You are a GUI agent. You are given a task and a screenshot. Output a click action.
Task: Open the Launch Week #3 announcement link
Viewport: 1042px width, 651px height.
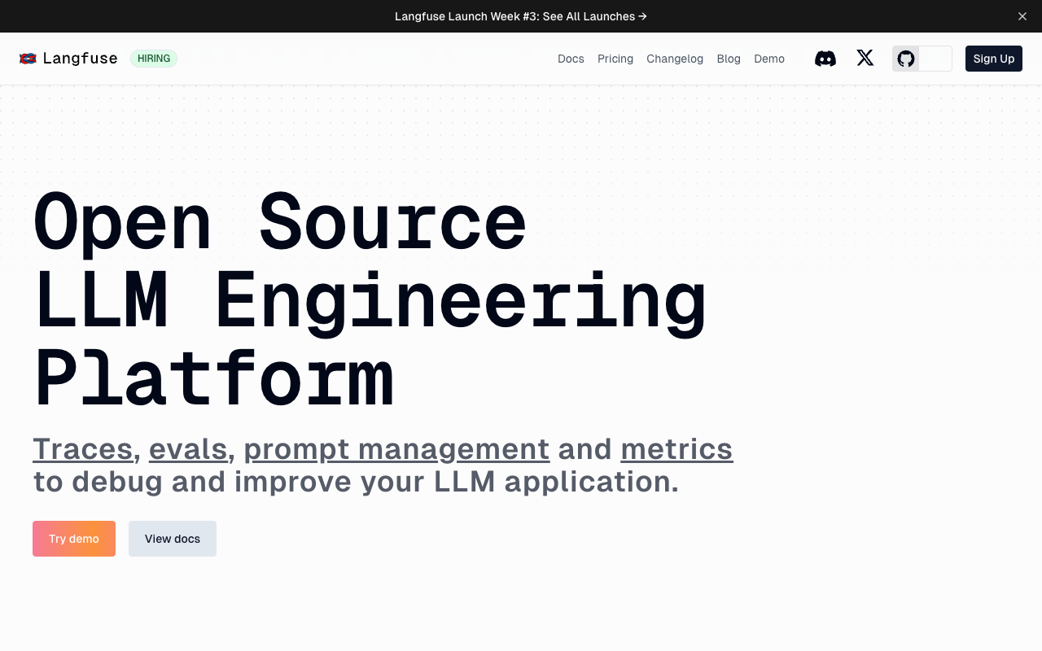[x=521, y=16]
